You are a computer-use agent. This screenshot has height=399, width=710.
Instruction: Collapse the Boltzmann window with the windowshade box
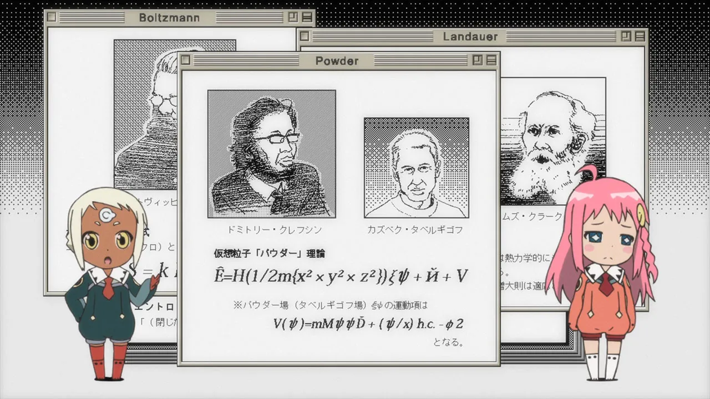tap(306, 17)
